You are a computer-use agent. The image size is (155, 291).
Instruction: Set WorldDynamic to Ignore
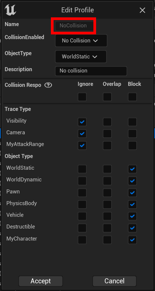(x=82, y=181)
